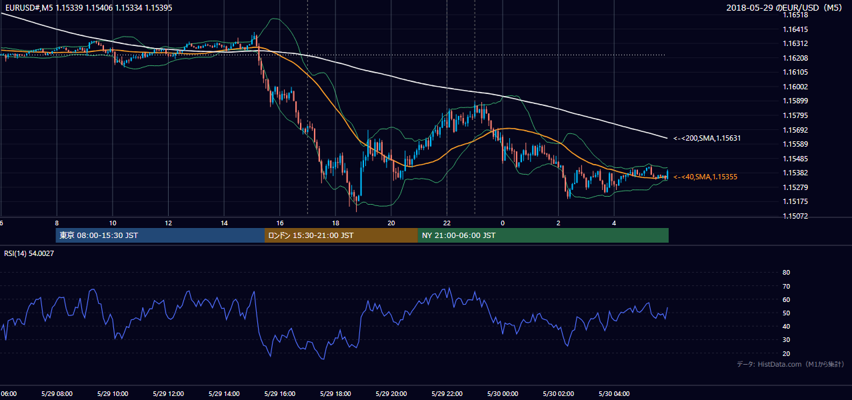Select the 東京 08:00-15:30 JST session bar
Image resolution: width=852 pixels, height=400 pixels.
(x=160, y=235)
